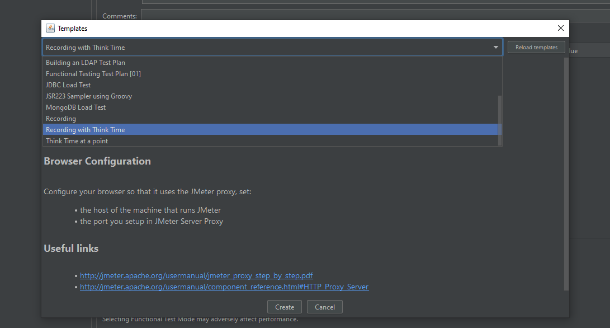
Task: Click the dropdown list scrollbar thumb
Action: (x=500, y=120)
